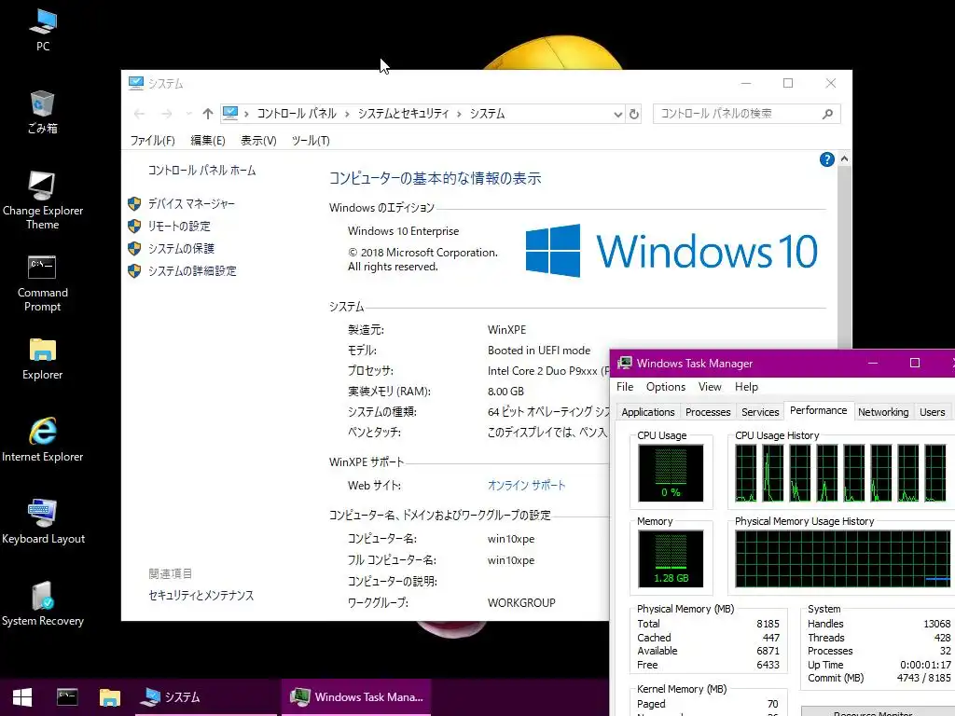The width and height of the screenshot is (955, 716).
Task: Open the ごみ箱 recycle bin icon
Action: coord(43,113)
